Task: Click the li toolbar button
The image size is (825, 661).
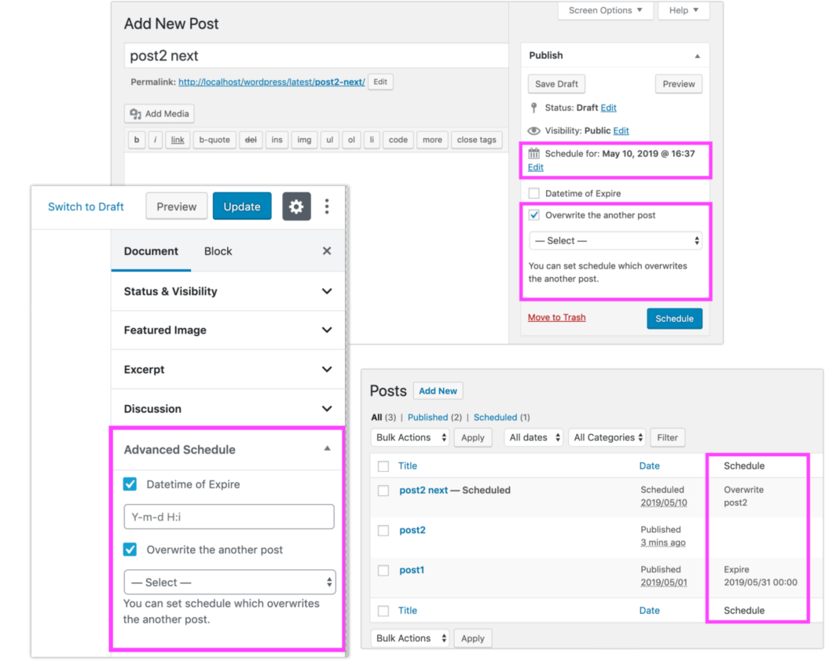Action: [x=372, y=140]
